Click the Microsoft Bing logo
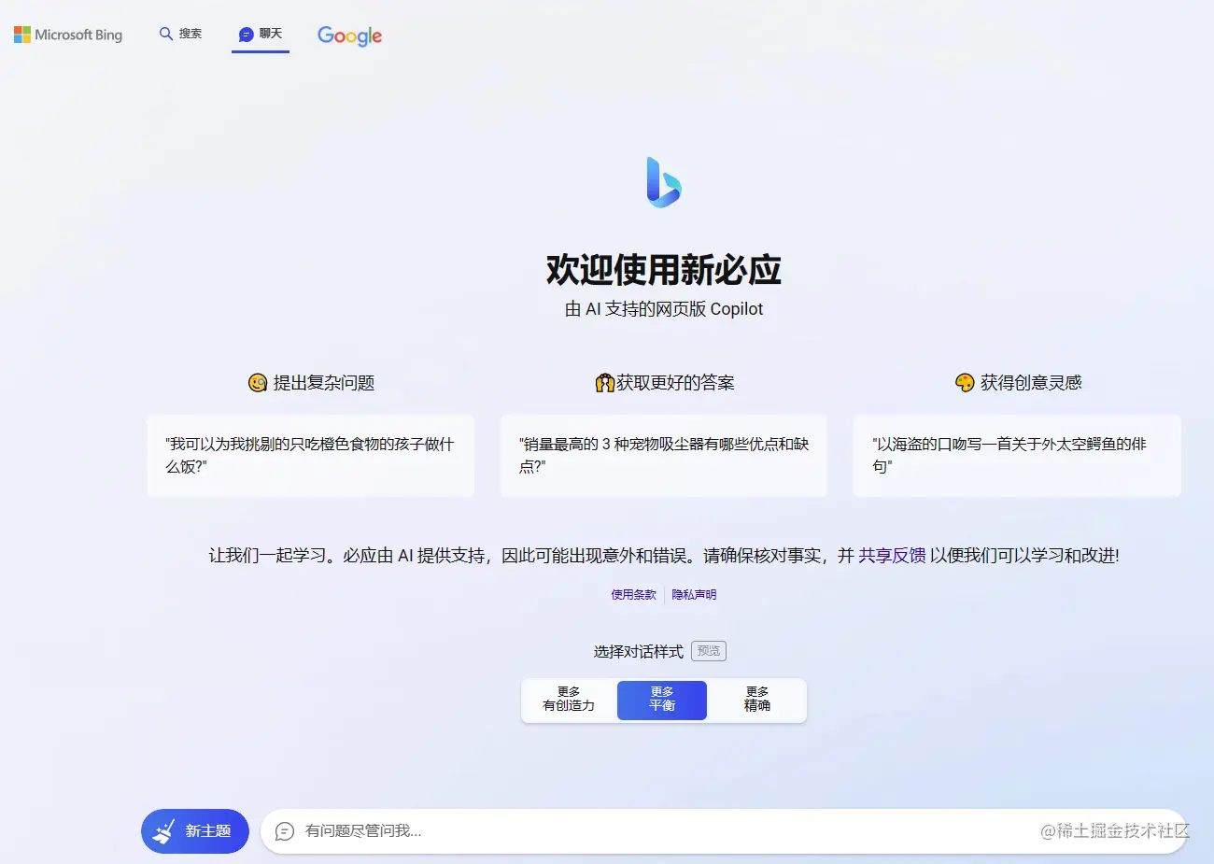1214x864 pixels. (x=67, y=35)
